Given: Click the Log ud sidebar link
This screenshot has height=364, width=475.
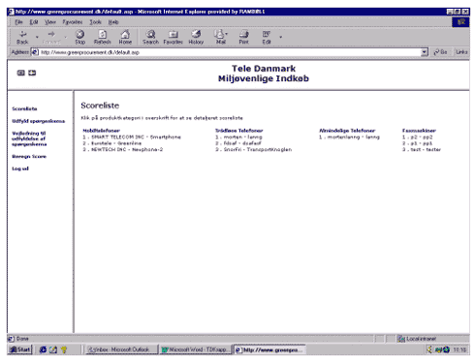Looking at the screenshot, I should [20, 168].
